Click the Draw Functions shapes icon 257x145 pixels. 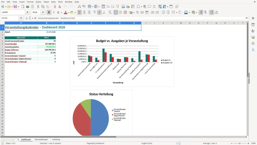(x=177, y=7)
